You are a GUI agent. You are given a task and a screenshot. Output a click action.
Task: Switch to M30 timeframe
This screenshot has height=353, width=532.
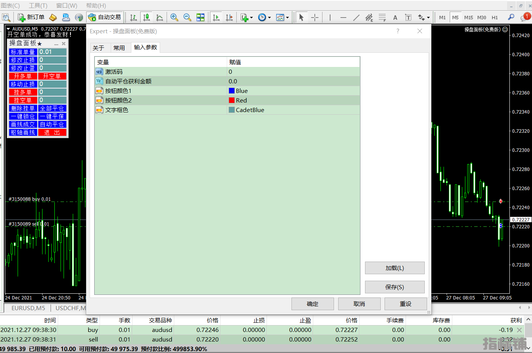coord(481,17)
